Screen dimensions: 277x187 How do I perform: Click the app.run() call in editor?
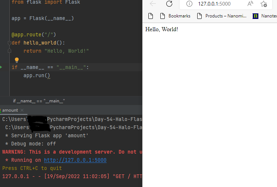tap(37, 76)
